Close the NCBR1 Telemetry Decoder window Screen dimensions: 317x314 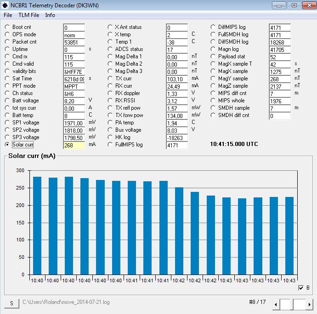click(x=309, y=6)
